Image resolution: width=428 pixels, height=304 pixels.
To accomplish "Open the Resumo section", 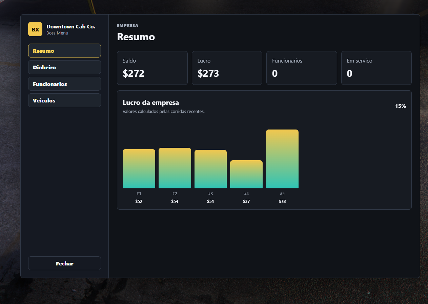I will (x=64, y=51).
